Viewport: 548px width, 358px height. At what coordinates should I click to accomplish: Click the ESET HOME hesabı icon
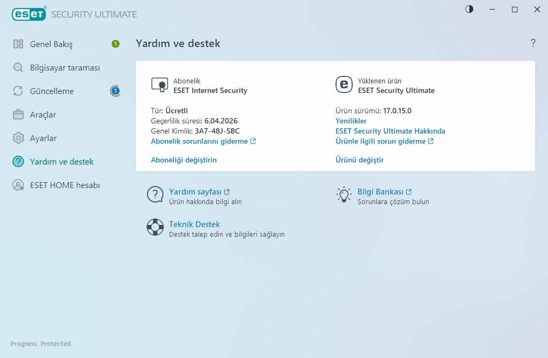point(18,185)
